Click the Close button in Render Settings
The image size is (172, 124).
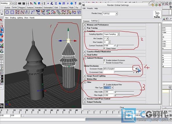click(x=122, y=107)
